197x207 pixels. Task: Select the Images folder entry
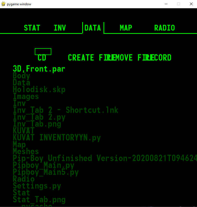point(26,96)
